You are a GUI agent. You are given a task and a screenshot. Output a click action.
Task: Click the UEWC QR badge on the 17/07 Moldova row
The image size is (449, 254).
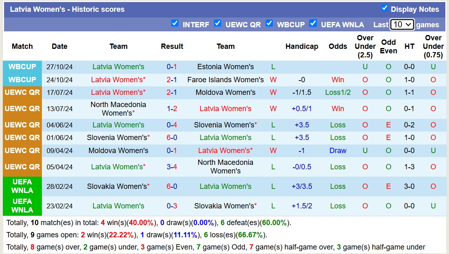[x=22, y=92]
